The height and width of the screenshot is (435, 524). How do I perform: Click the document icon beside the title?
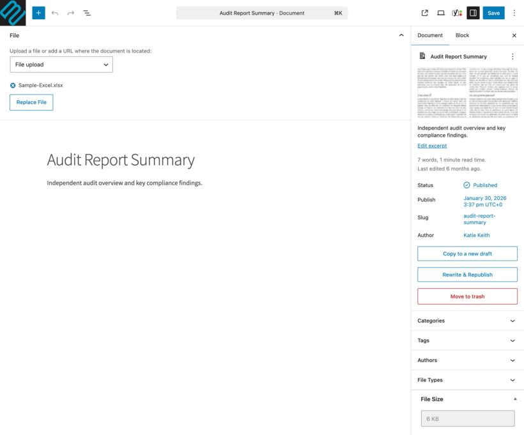422,56
